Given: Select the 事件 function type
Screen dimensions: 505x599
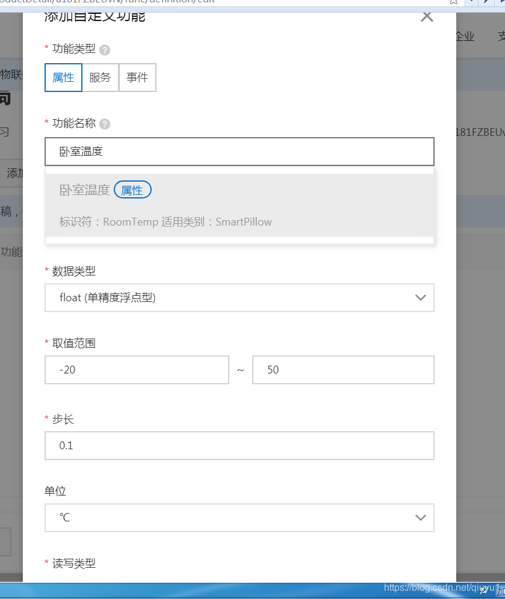Looking at the screenshot, I should click(137, 78).
